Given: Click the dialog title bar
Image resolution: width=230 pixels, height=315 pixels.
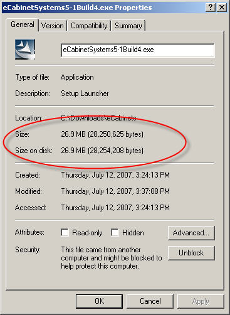Looking at the screenshot, I should [x=103, y=8].
